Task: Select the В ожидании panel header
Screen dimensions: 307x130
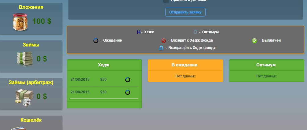Action: 185,65
